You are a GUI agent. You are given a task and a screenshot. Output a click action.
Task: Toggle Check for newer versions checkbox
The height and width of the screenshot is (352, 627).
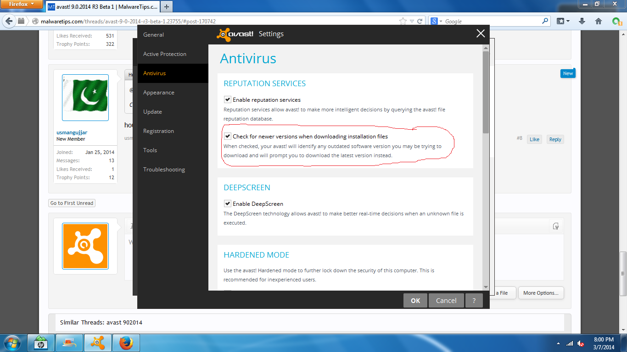click(228, 136)
